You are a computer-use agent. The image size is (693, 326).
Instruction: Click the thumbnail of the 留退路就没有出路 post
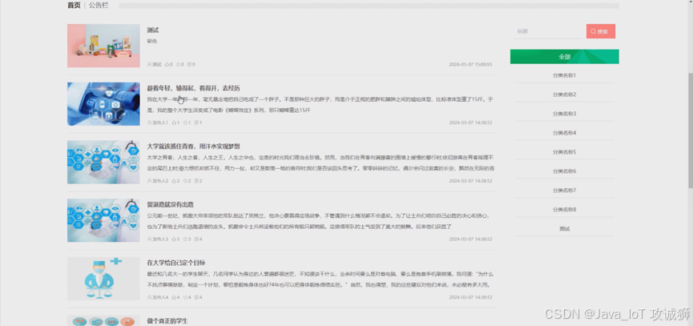coord(103,220)
